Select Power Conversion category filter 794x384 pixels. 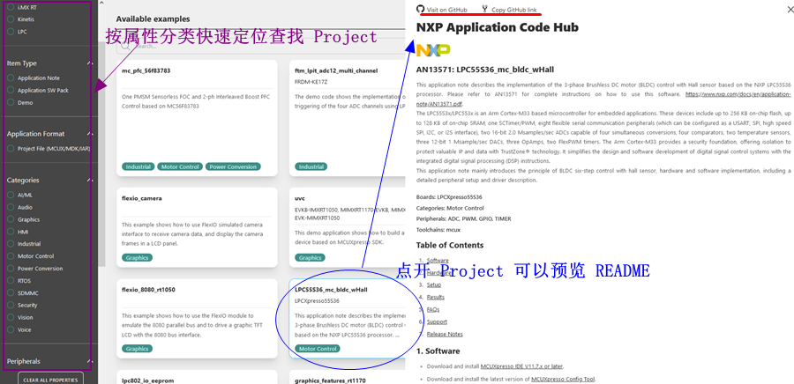click(x=11, y=269)
